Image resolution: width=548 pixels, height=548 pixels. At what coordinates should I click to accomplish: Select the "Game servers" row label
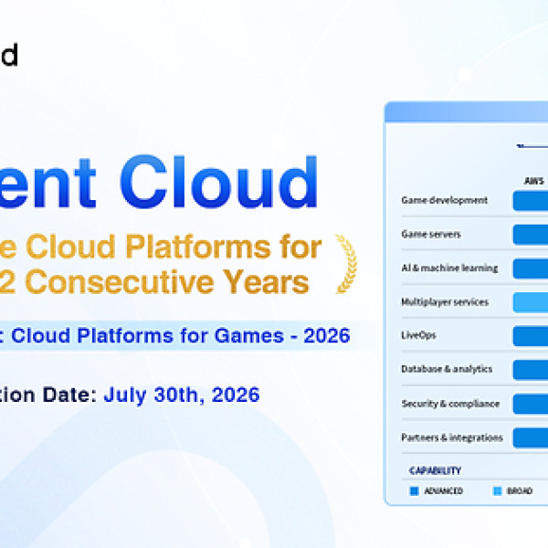pos(431,234)
